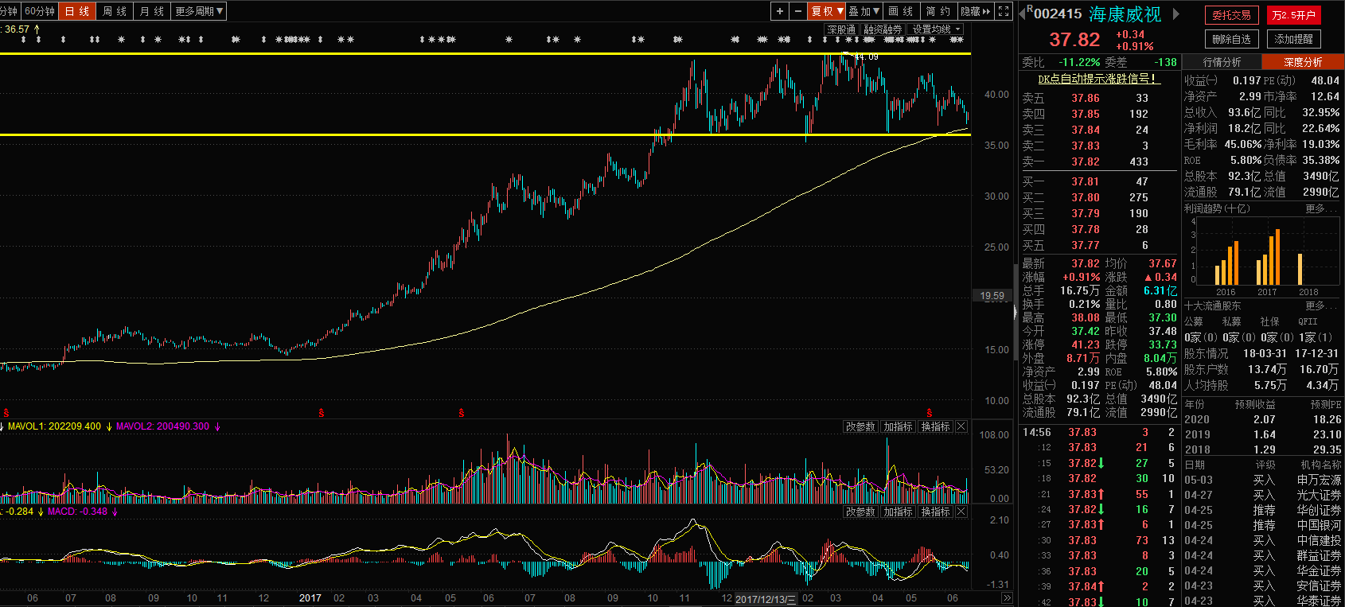This screenshot has height=607, width=1345.
Task: Toggle 融资融券 display
Action: (x=883, y=29)
